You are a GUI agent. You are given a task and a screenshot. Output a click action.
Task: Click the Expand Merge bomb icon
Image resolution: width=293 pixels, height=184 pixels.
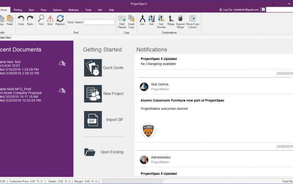tap(180, 18)
